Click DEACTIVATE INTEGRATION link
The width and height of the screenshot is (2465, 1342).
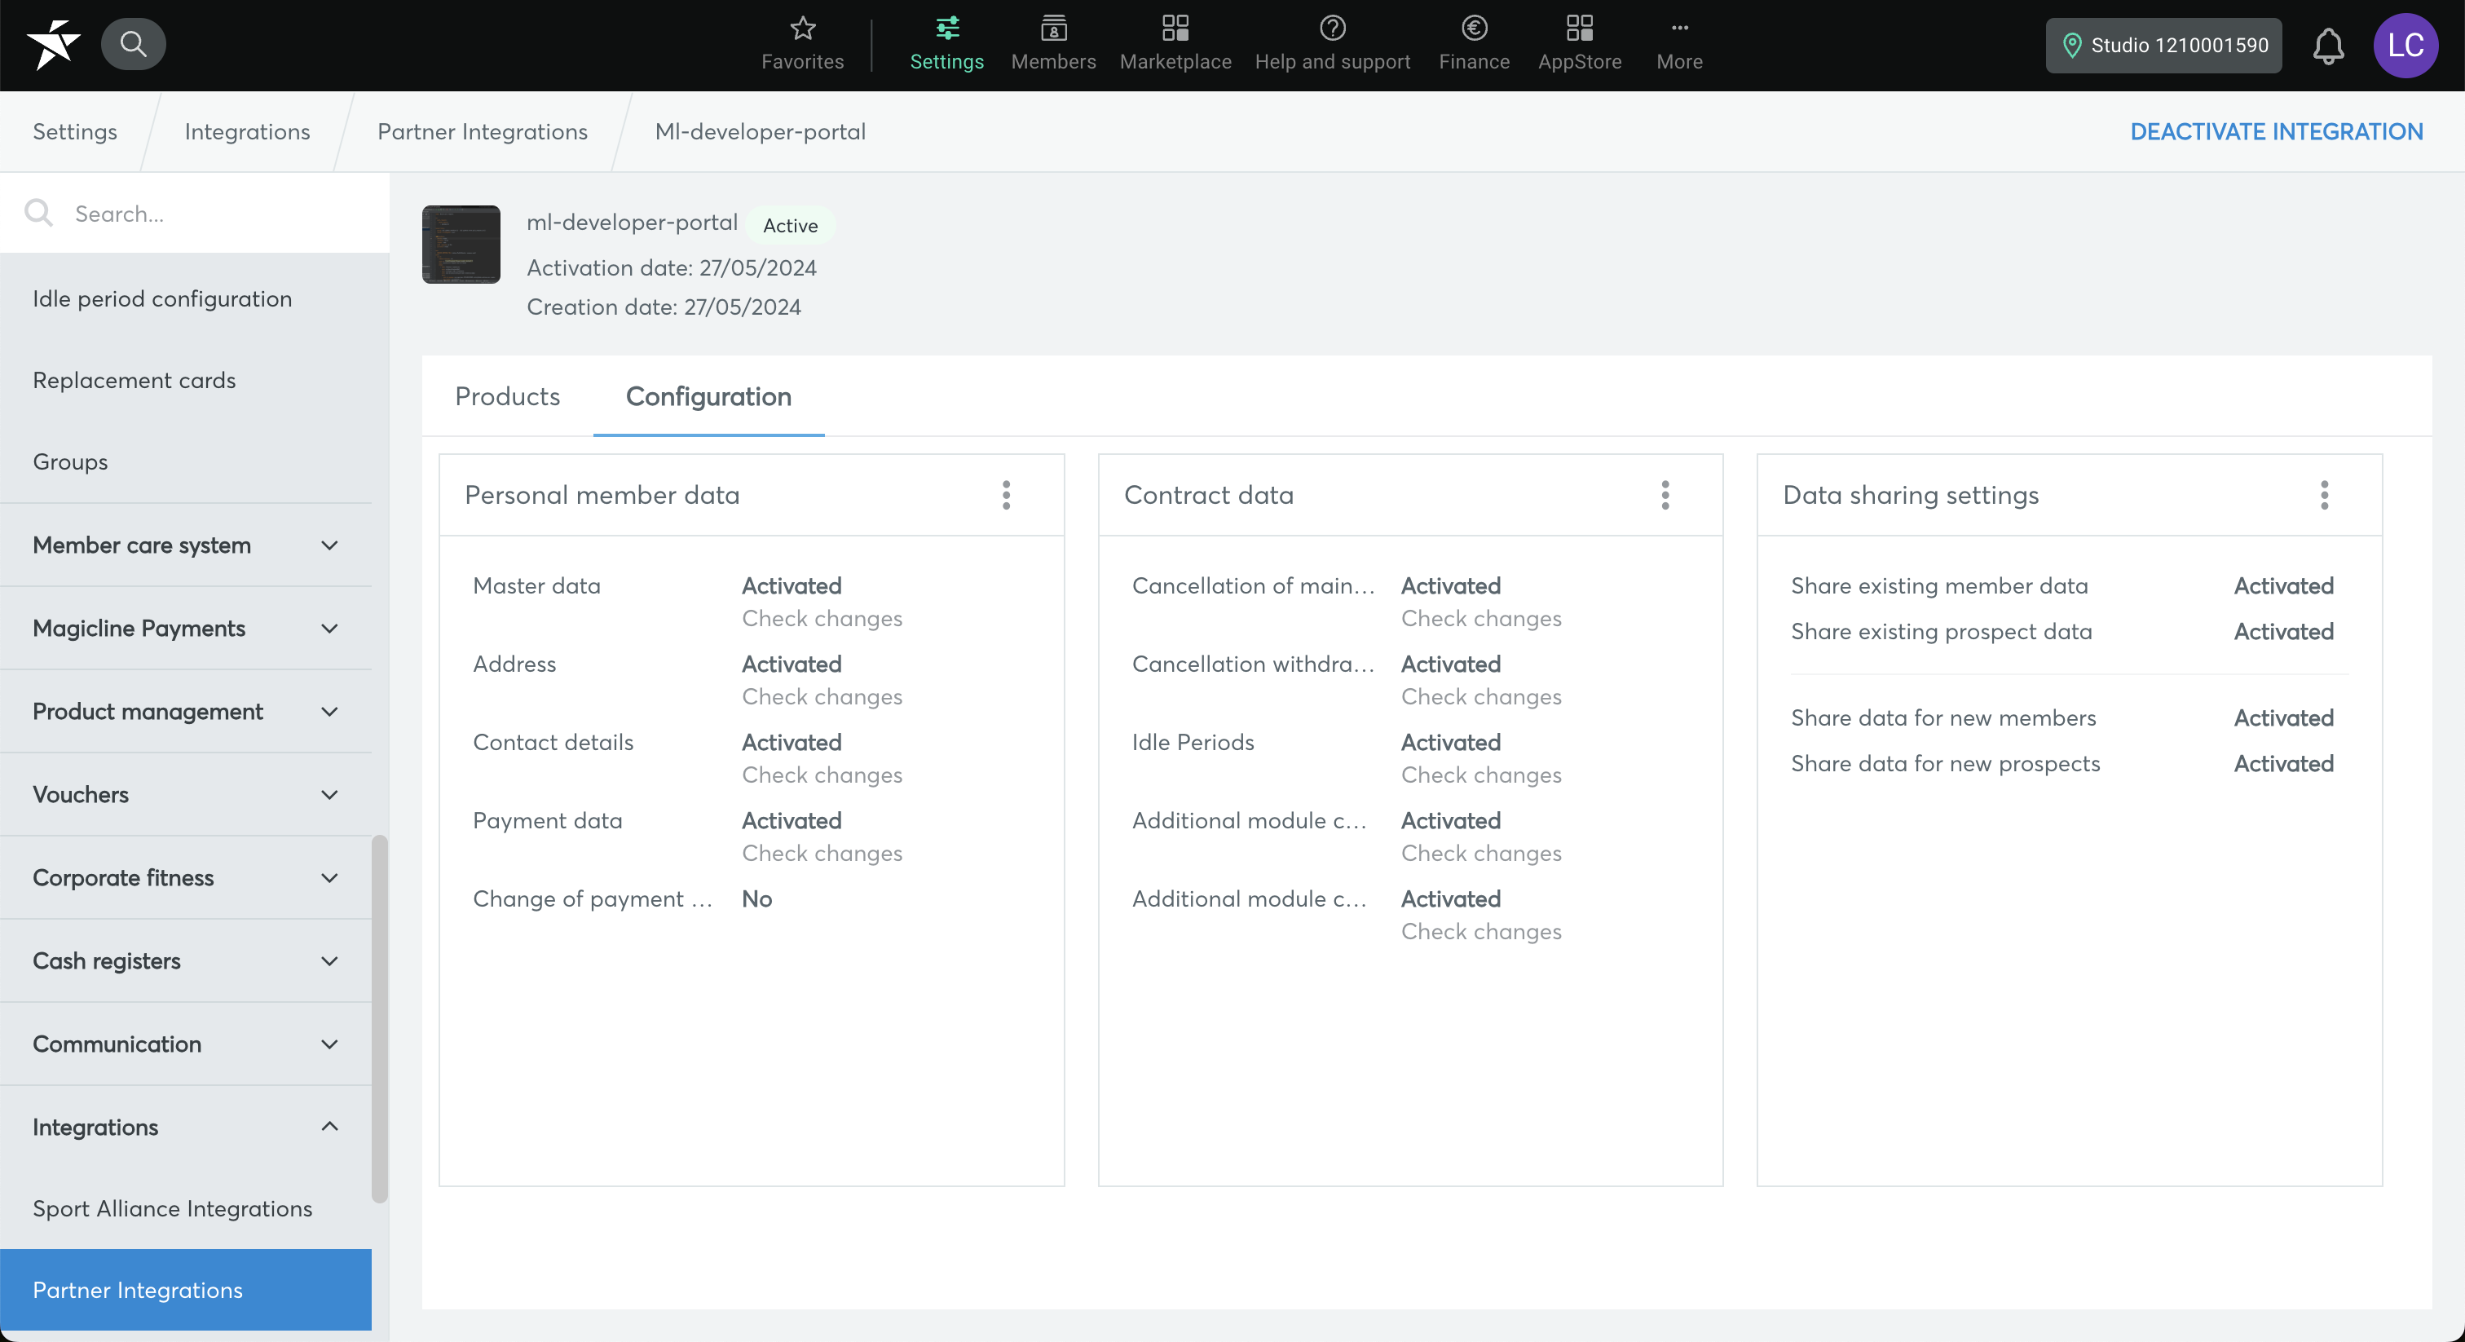tap(2276, 131)
